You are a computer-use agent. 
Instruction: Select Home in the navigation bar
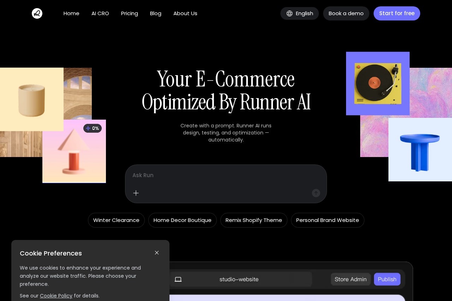(71, 13)
